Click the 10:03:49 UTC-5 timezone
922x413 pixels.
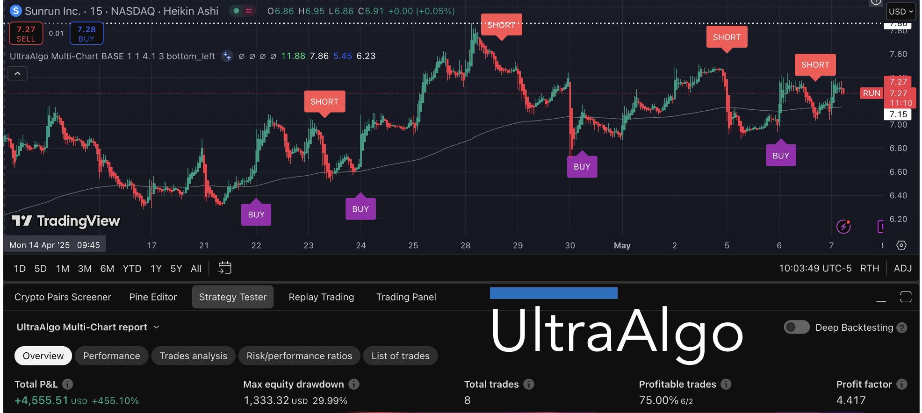[x=815, y=268]
